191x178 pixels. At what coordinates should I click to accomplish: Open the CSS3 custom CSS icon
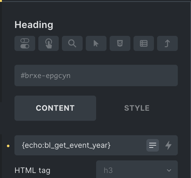pos(120,43)
